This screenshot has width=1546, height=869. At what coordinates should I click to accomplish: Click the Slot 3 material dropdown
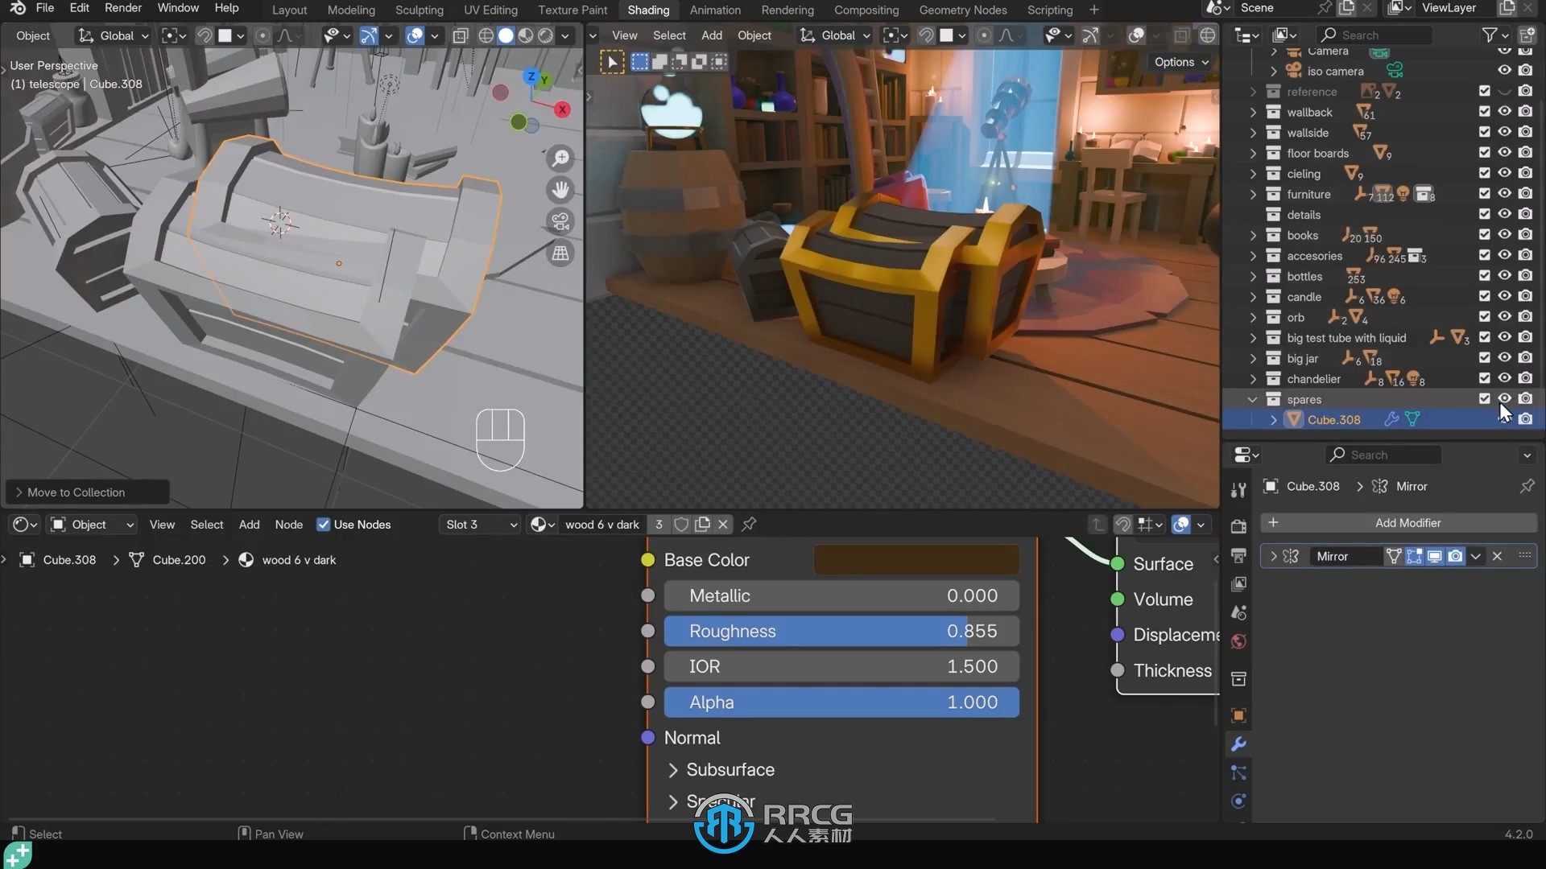point(477,523)
